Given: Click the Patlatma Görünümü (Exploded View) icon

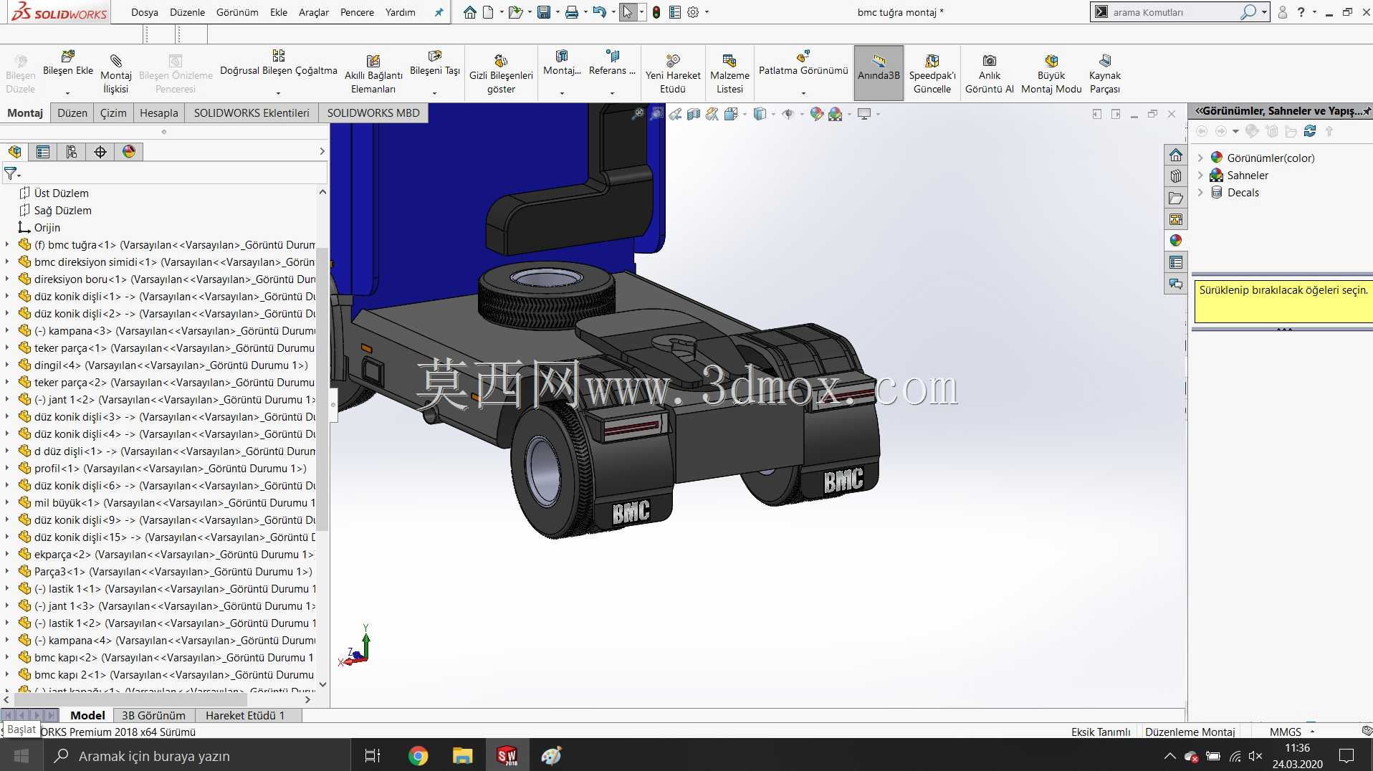Looking at the screenshot, I should click(x=803, y=57).
